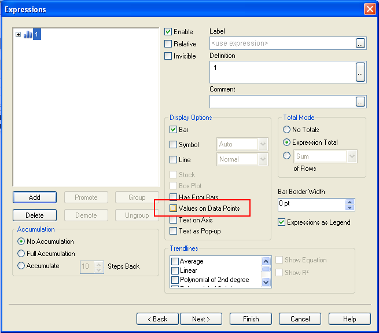
Task: Select expression named 1 in list
Action: click(36, 34)
